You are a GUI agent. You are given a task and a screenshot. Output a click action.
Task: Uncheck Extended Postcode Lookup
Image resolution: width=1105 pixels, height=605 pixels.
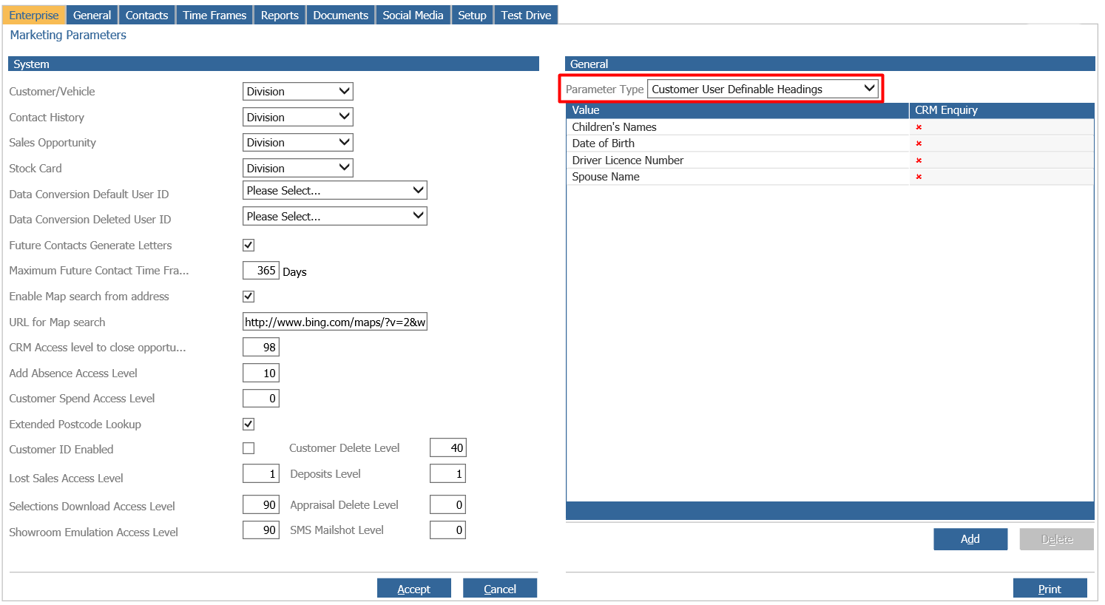[249, 424]
